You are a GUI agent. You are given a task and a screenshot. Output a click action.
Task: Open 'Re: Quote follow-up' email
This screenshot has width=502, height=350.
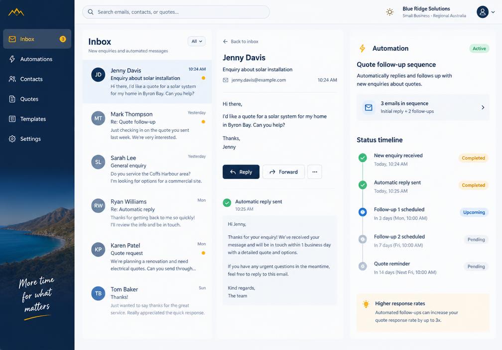click(147, 125)
